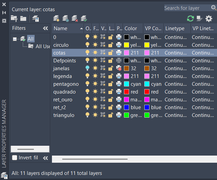
Task: Click the Delete Layer icon
Action: click(x=75, y=19)
